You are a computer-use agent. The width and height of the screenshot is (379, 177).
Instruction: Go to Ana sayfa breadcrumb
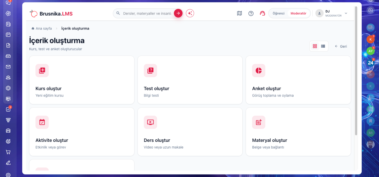(42, 28)
